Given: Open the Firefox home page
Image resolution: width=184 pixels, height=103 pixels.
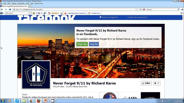Looking at the screenshot, I should point(182,9).
